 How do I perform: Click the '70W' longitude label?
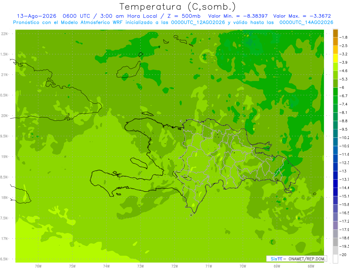pos(243,266)
